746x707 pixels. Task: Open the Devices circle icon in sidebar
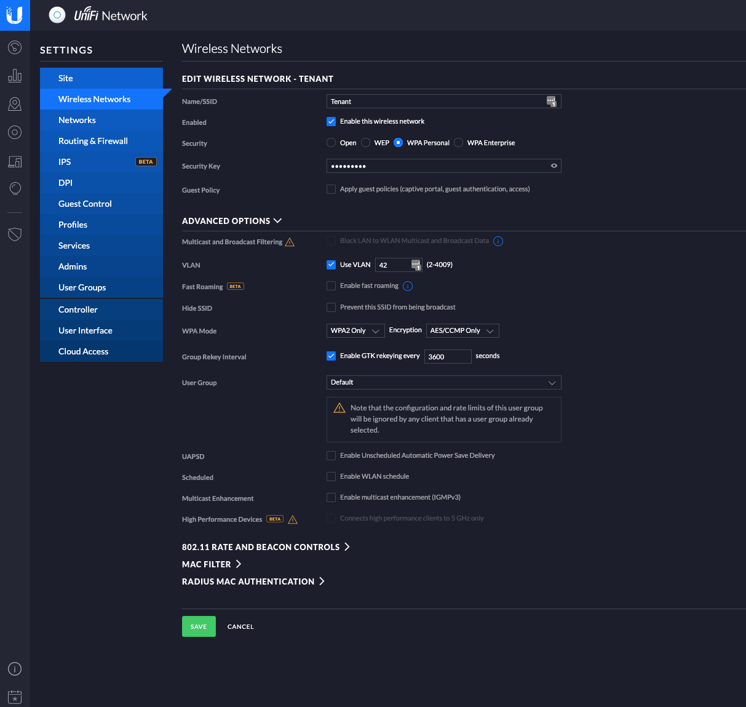[15, 132]
